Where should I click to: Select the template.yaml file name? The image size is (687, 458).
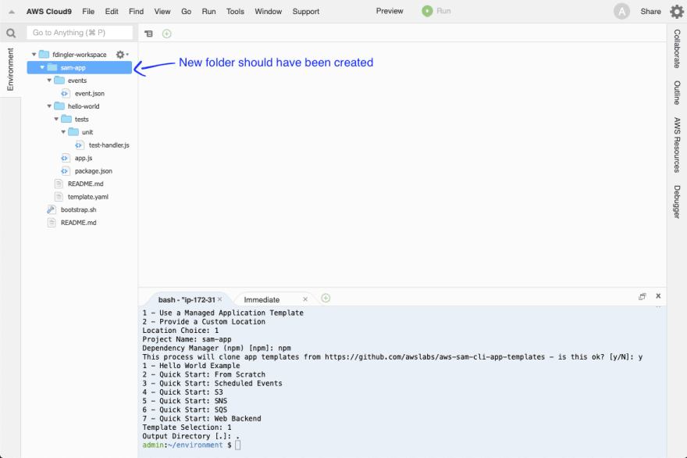tap(87, 197)
